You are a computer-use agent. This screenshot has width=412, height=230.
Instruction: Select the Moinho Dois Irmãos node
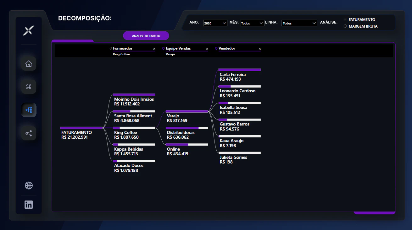[134, 100]
